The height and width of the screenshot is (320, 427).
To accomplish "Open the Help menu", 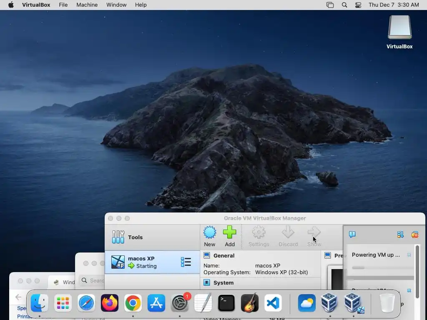I will point(141,5).
